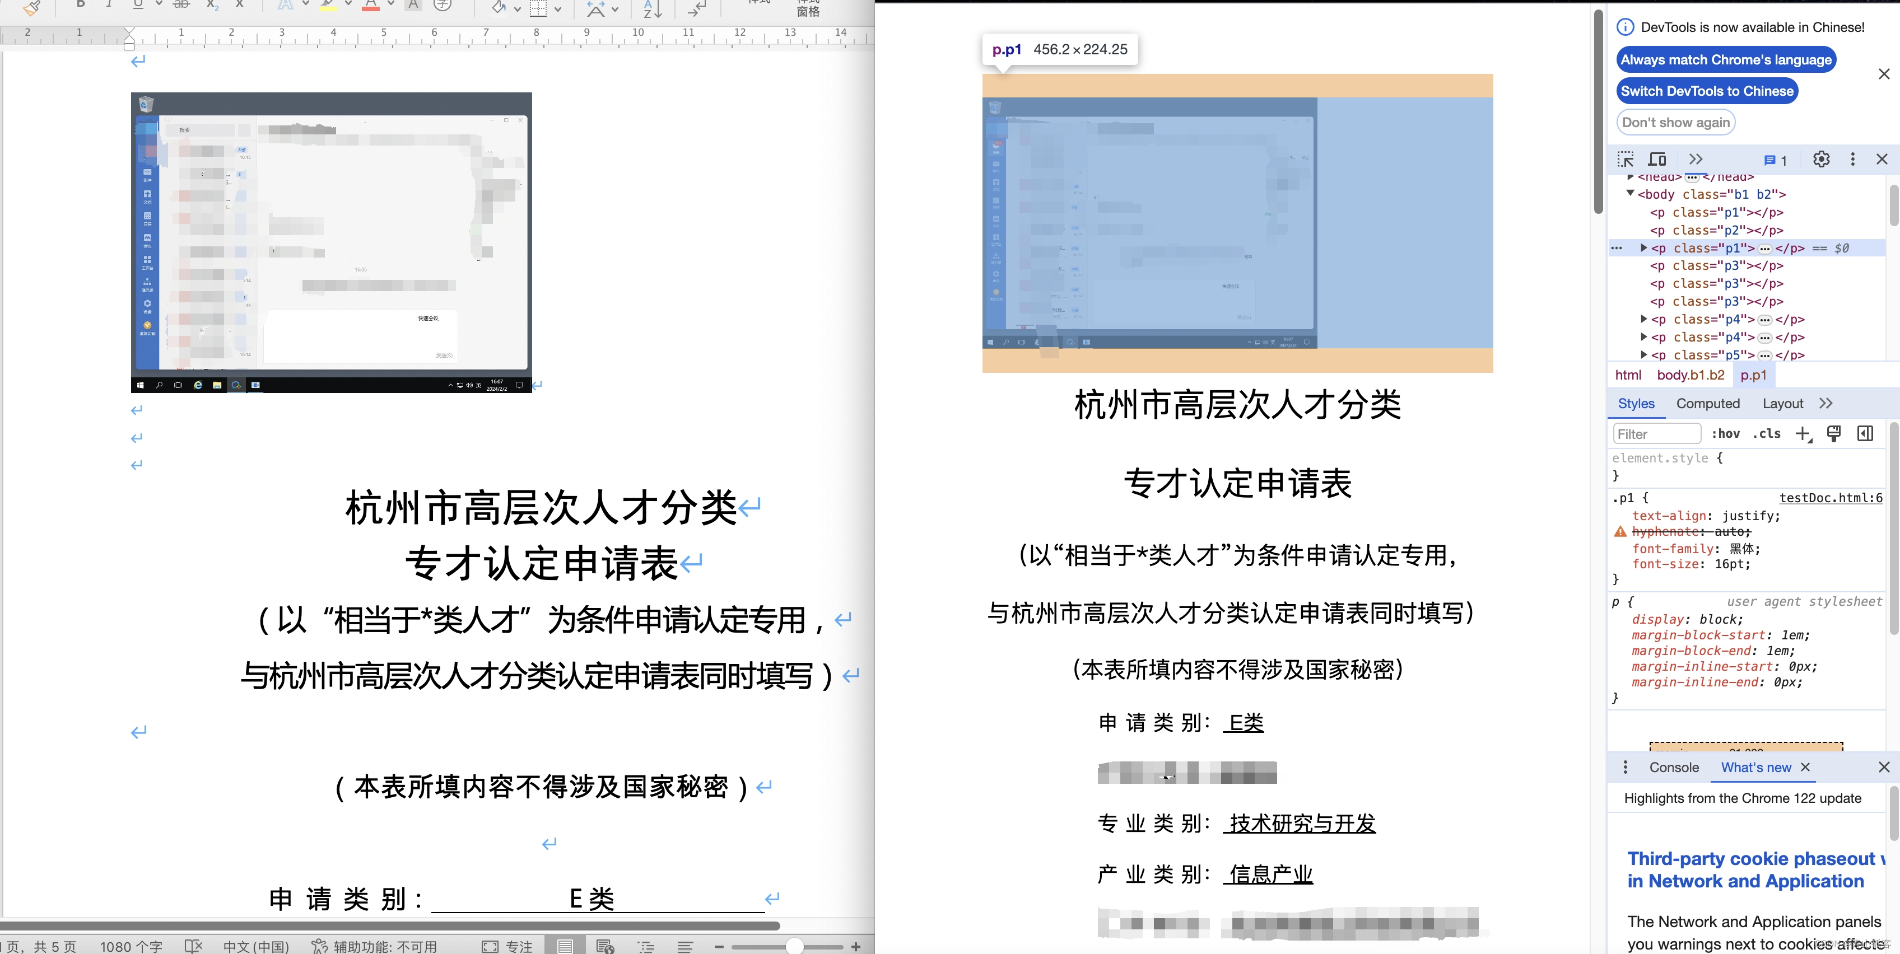The width and height of the screenshot is (1900, 954).
Task: Adjust the document zoom slider
Action: tap(794, 946)
